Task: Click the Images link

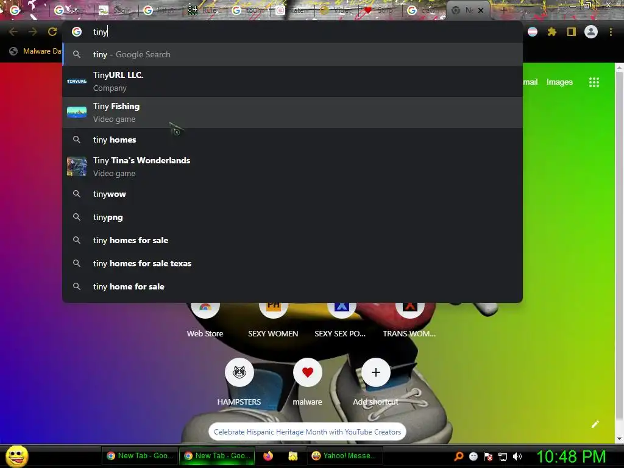Action: tap(559, 82)
